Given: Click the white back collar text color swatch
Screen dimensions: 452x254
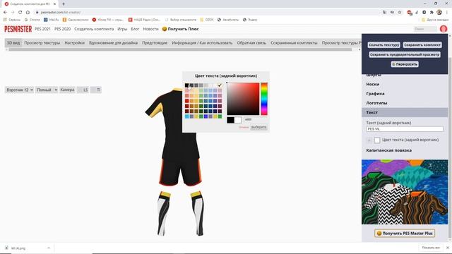Looking at the screenshot, I should (377, 140).
